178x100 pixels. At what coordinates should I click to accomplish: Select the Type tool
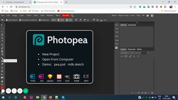(2, 68)
